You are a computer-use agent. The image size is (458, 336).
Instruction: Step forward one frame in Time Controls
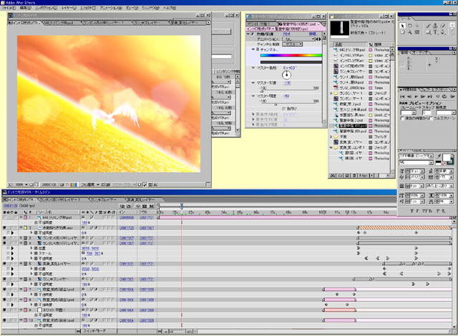pos(423,97)
